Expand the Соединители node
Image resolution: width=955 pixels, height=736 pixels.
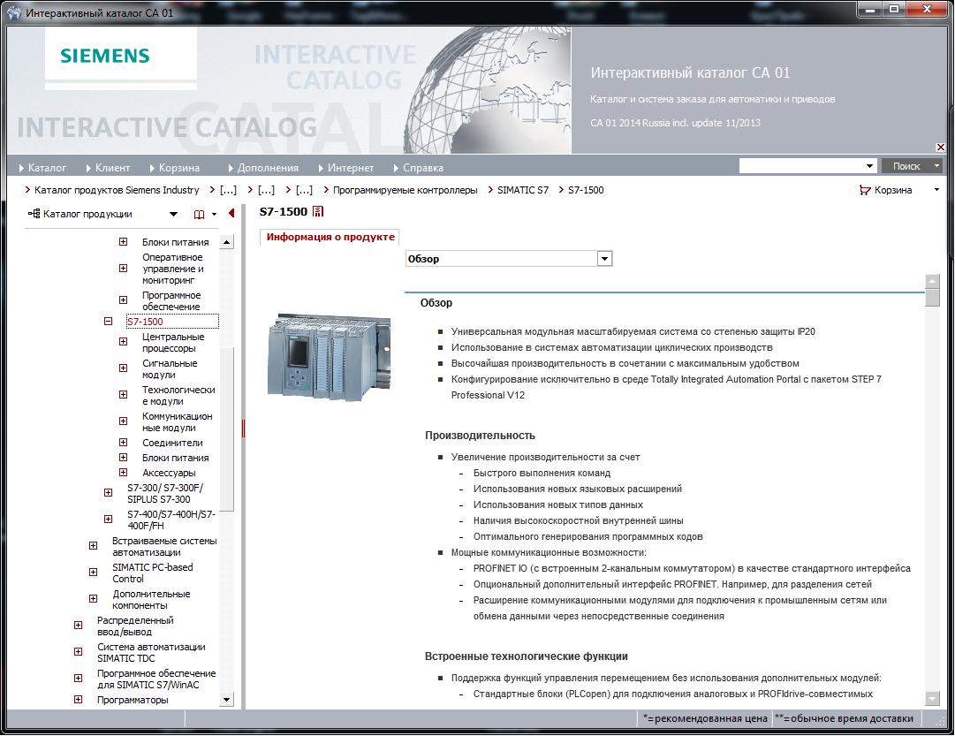click(123, 443)
